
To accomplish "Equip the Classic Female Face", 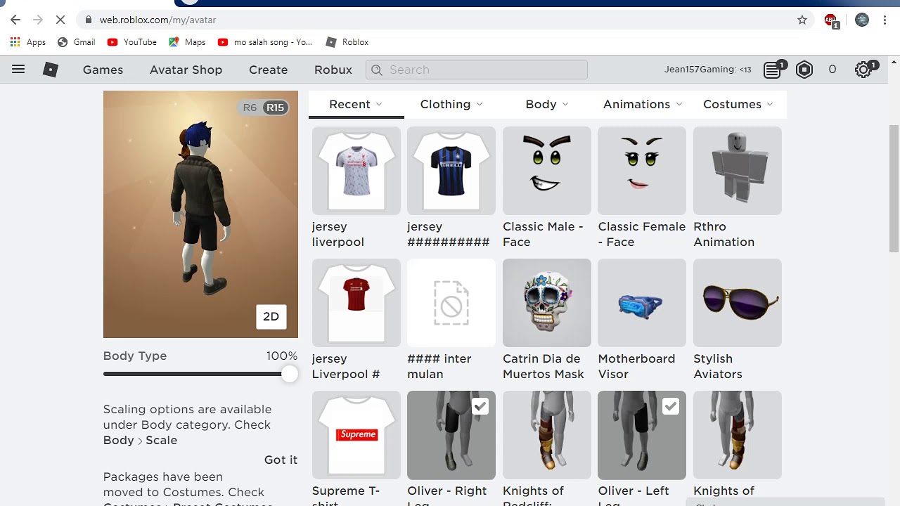I will pyautogui.click(x=642, y=171).
